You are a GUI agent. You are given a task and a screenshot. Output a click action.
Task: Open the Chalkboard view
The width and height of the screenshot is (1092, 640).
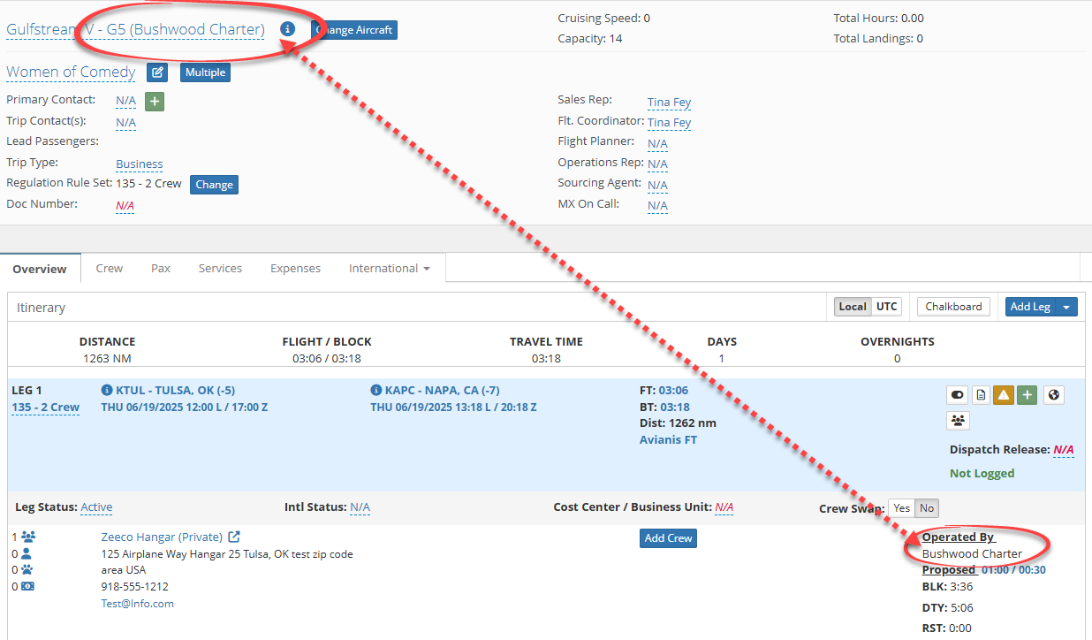pyautogui.click(x=953, y=307)
